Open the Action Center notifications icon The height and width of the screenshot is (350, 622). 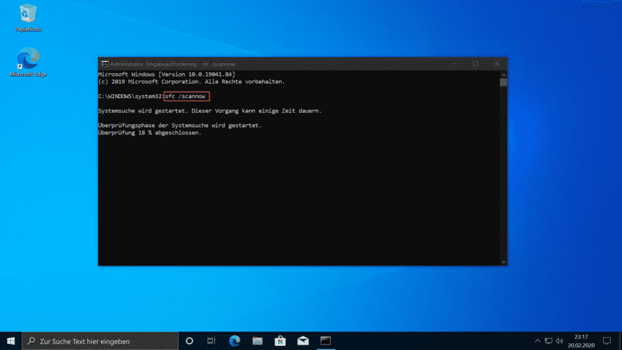coord(607,341)
